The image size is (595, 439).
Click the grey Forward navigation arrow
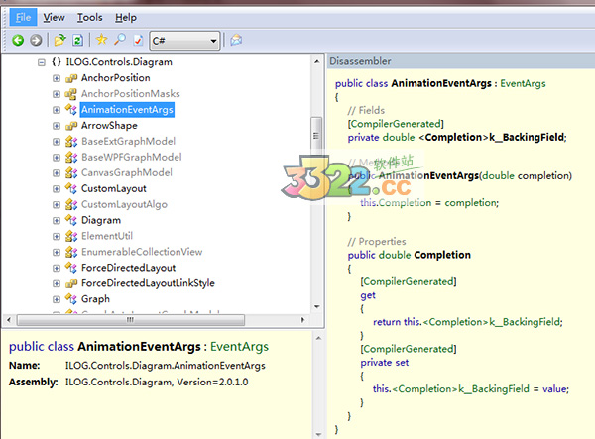[x=36, y=40]
